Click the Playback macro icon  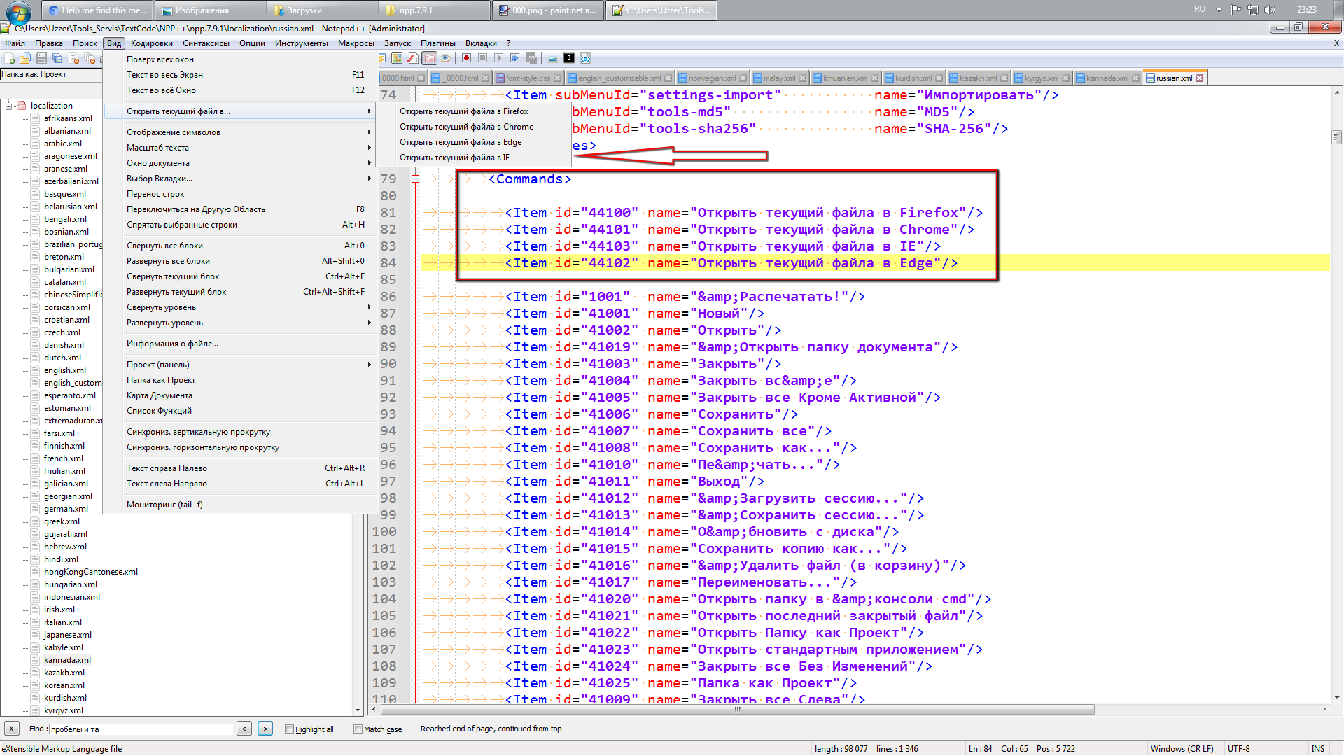pos(498,58)
